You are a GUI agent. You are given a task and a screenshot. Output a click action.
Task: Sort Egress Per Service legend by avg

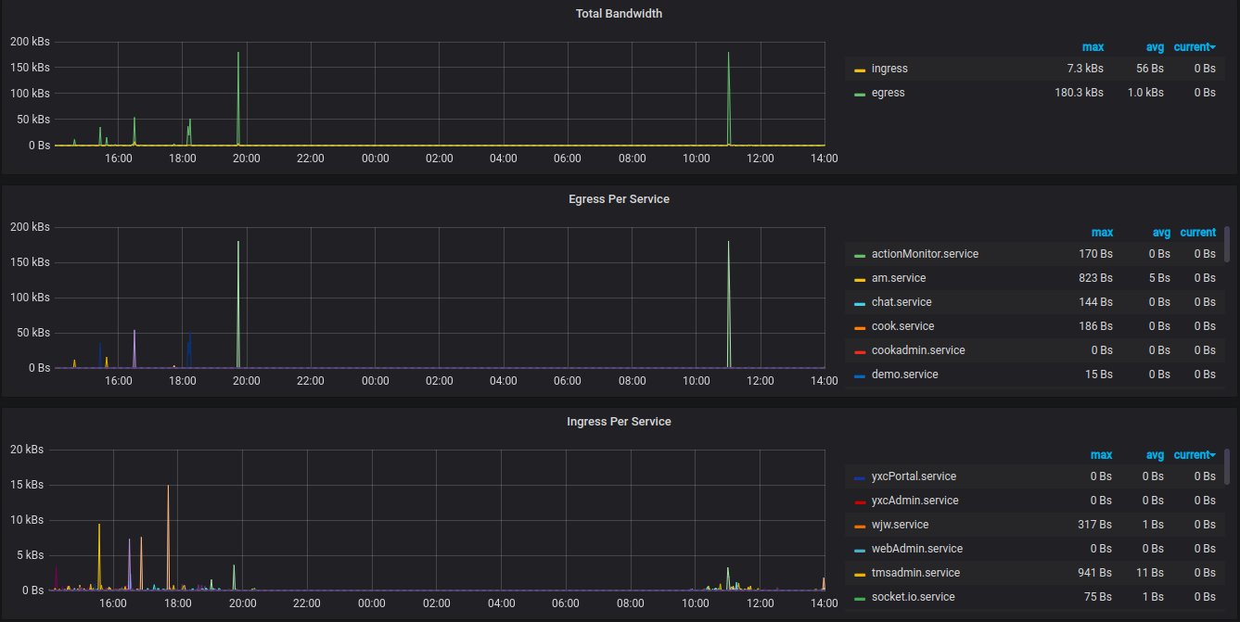1161,233
